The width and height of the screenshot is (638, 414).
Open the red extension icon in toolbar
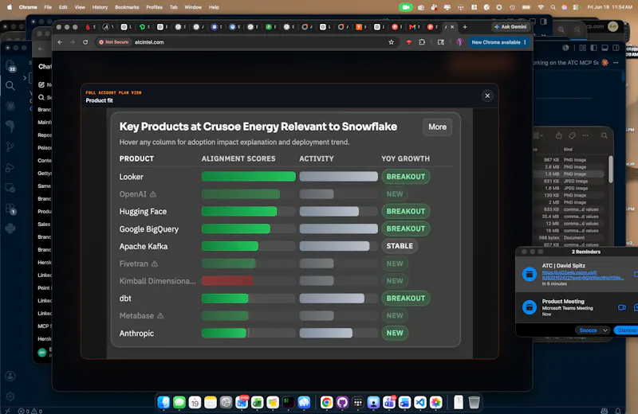[409, 42]
